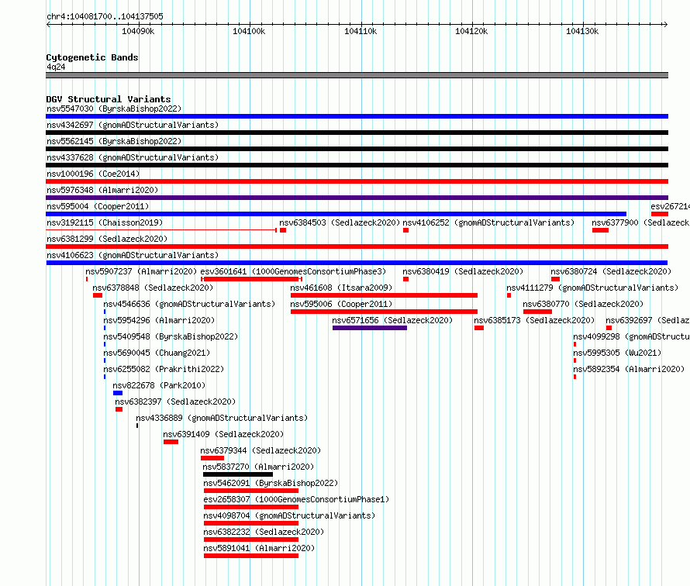Click the red nsv1000196 Coe2014 bar
690x586 pixels.
357,181
